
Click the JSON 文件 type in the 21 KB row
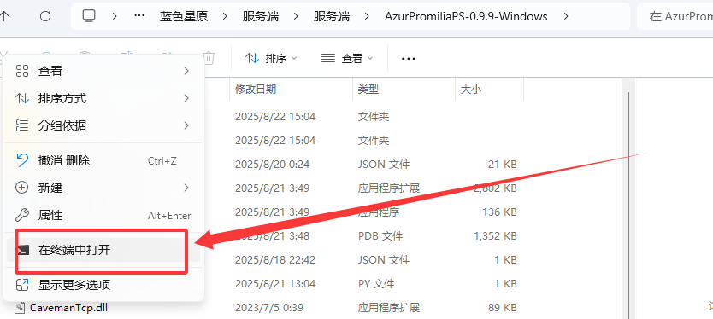pyautogui.click(x=384, y=165)
